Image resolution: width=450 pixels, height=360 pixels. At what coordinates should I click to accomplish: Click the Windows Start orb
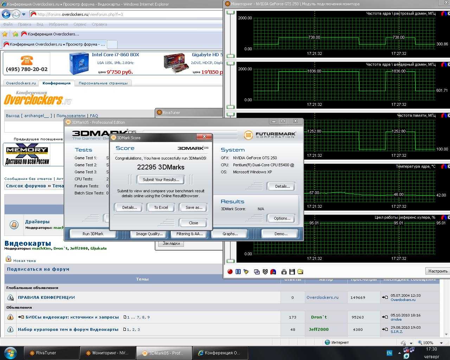[x=11, y=353]
